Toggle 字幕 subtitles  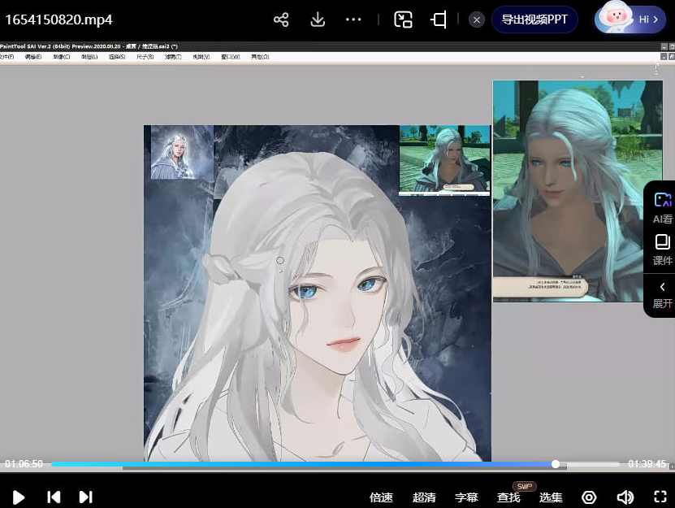(x=466, y=497)
